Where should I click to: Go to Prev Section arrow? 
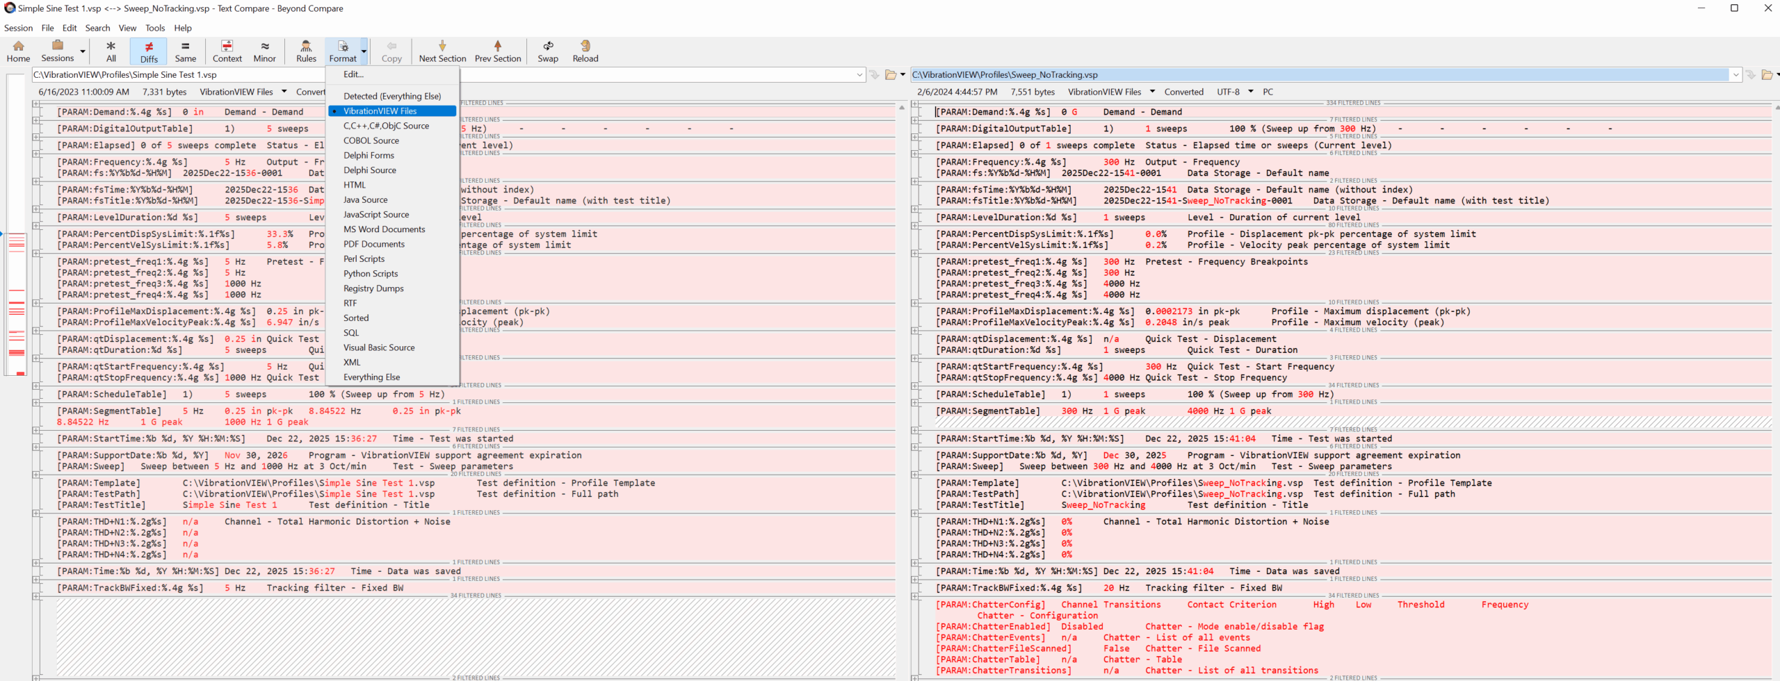(497, 51)
